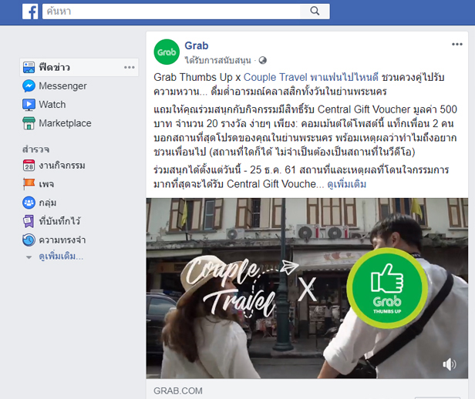475x399 pixels.
Task: Open the events item with calendar icon
Action: (54, 166)
